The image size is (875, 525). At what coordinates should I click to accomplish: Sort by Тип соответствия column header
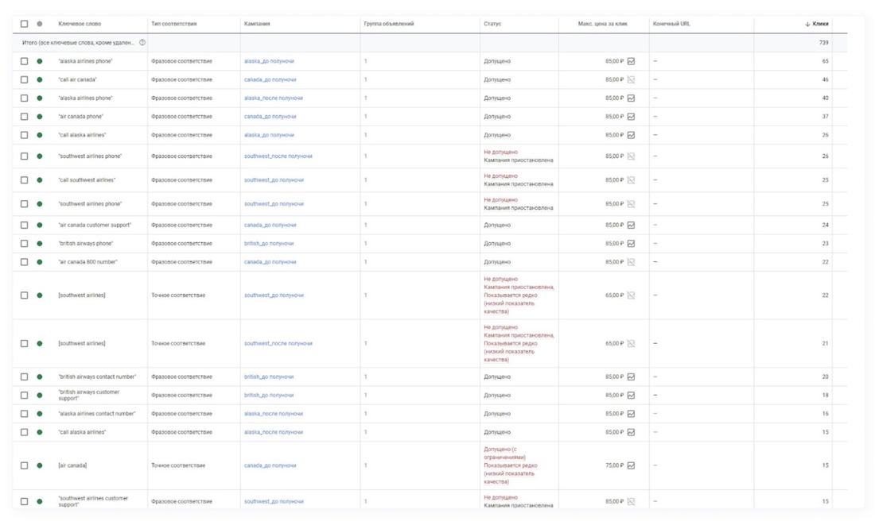tap(174, 24)
